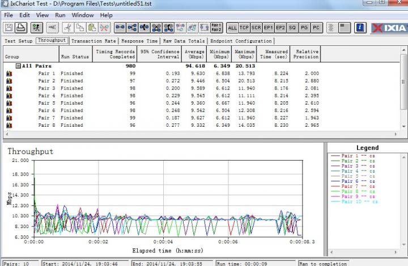
Task: Click Pair 2 maximum value 20.513
Action: 246,81
